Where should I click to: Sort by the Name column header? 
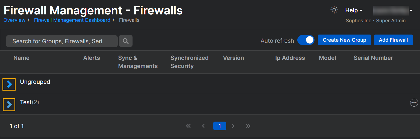pyautogui.click(x=21, y=58)
